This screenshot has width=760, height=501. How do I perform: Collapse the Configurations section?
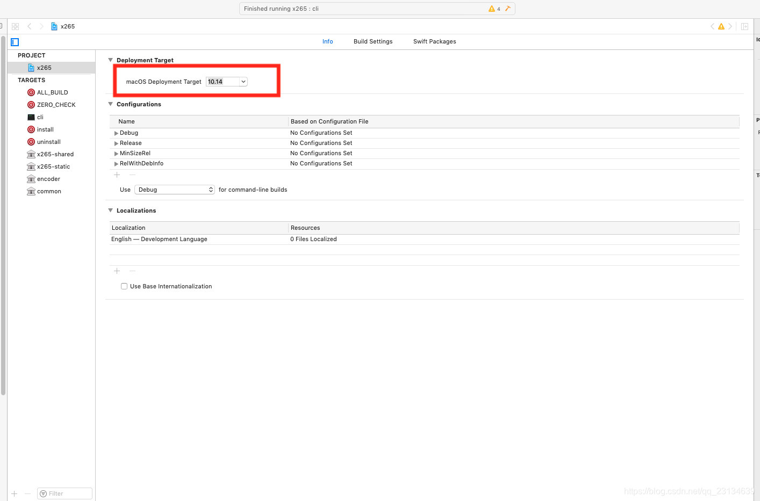pos(111,104)
